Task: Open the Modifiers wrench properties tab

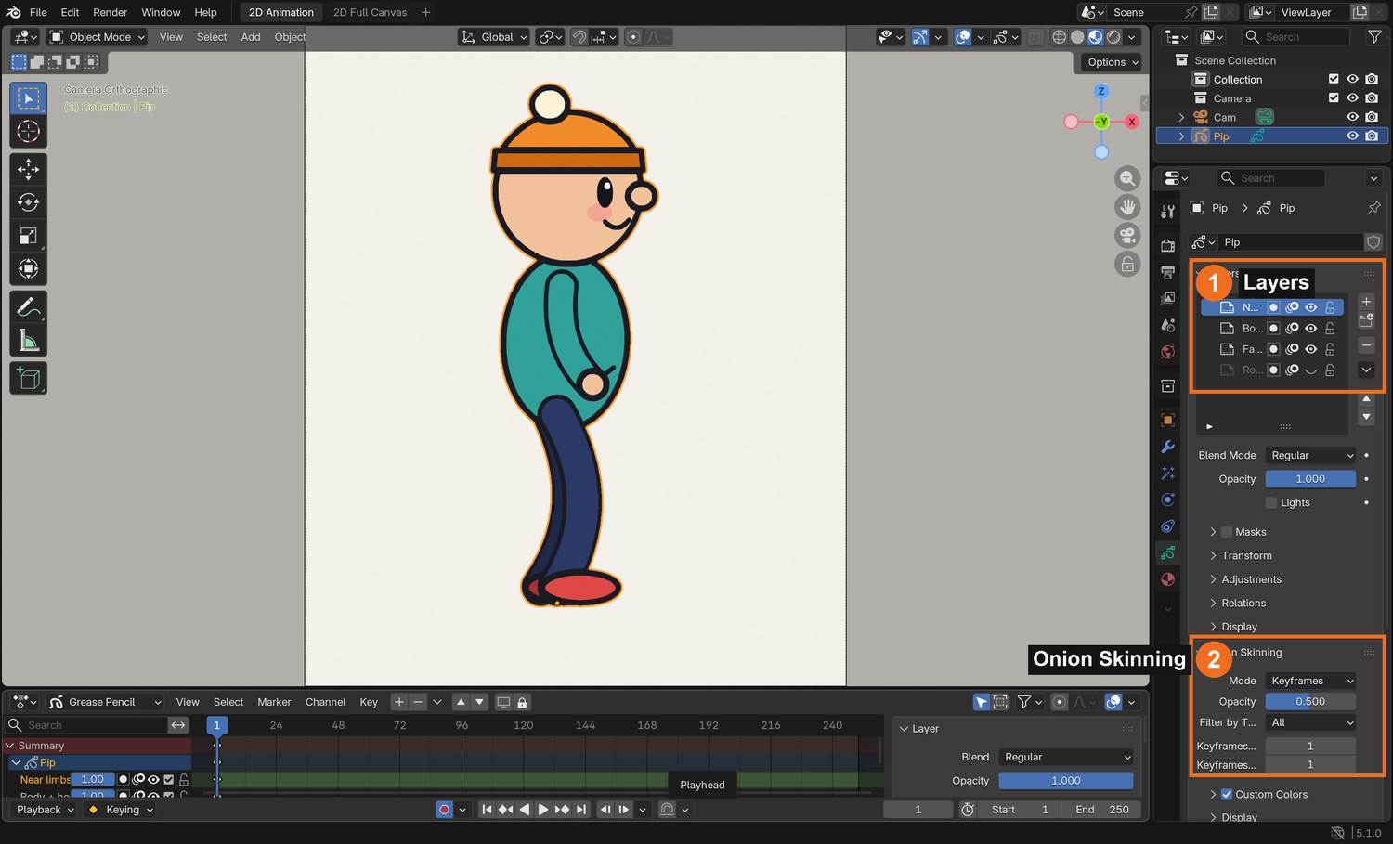Action: click(x=1168, y=447)
